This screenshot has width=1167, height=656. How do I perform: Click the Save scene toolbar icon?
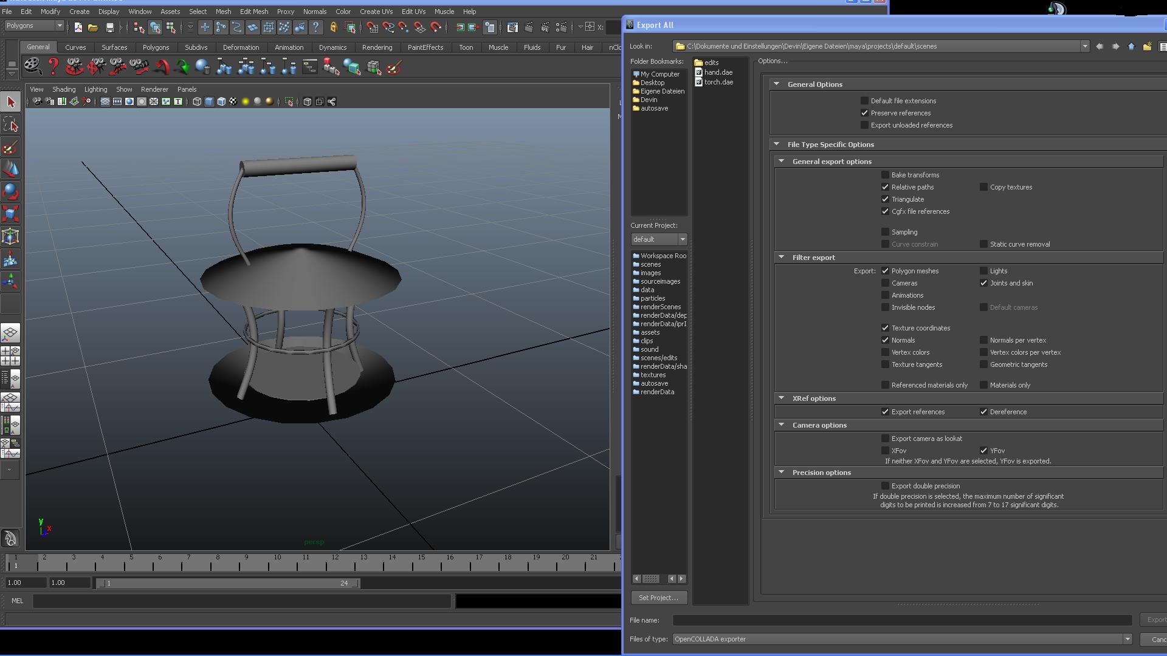pos(109,27)
